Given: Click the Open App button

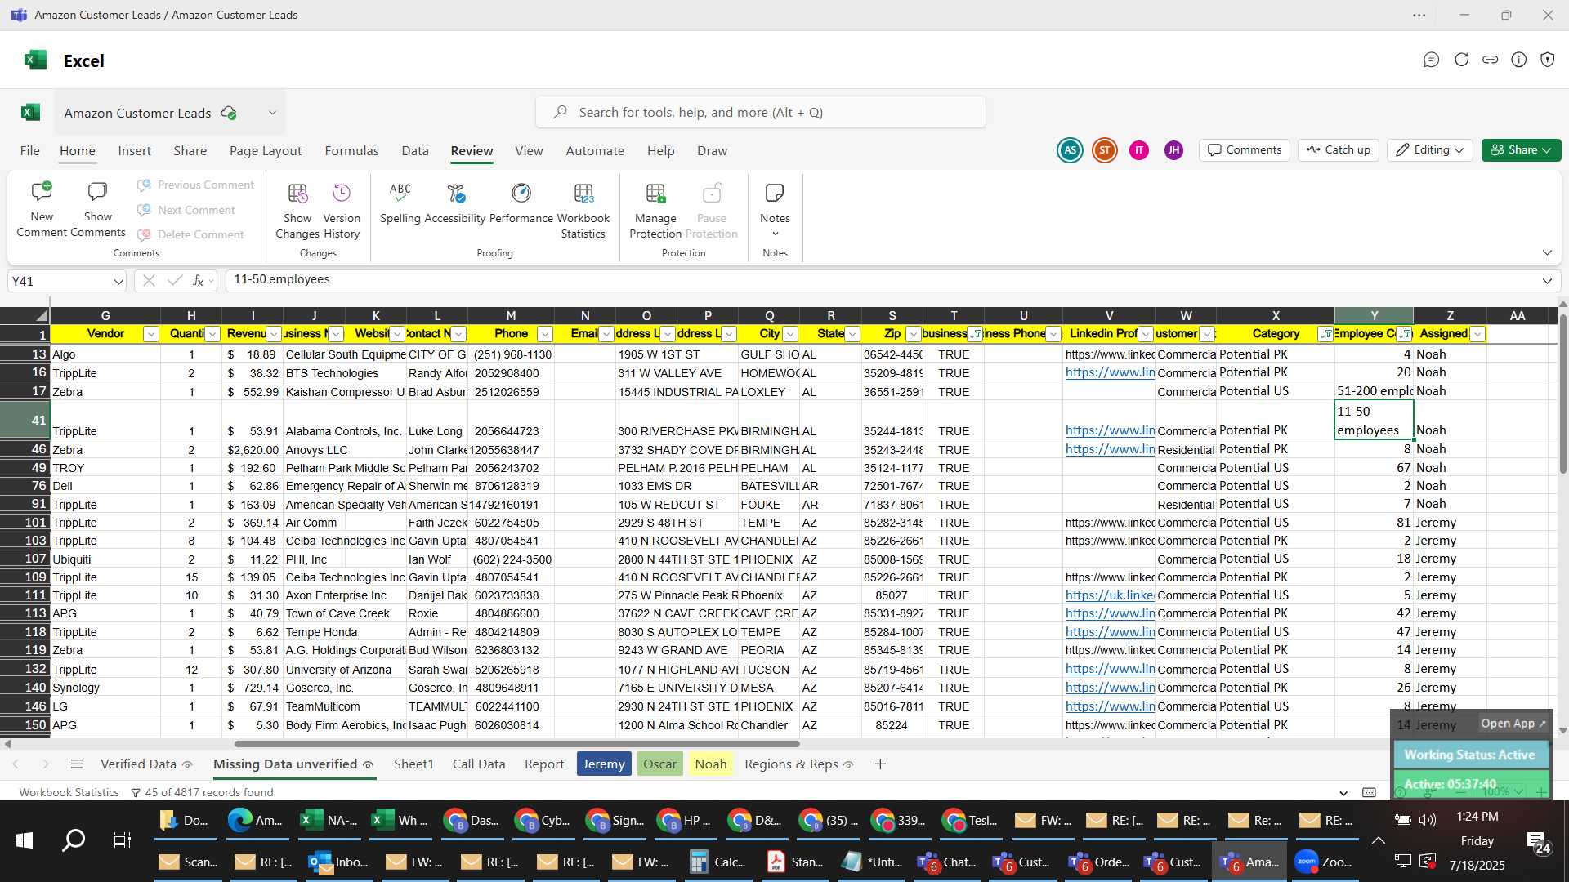Looking at the screenshot, I should (1513, 724).
